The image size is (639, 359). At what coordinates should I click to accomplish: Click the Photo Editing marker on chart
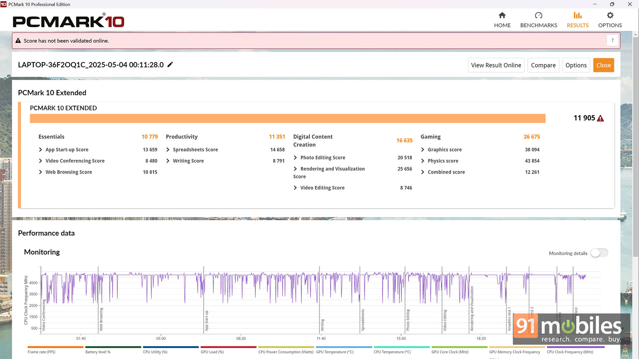tap(408, 320)
